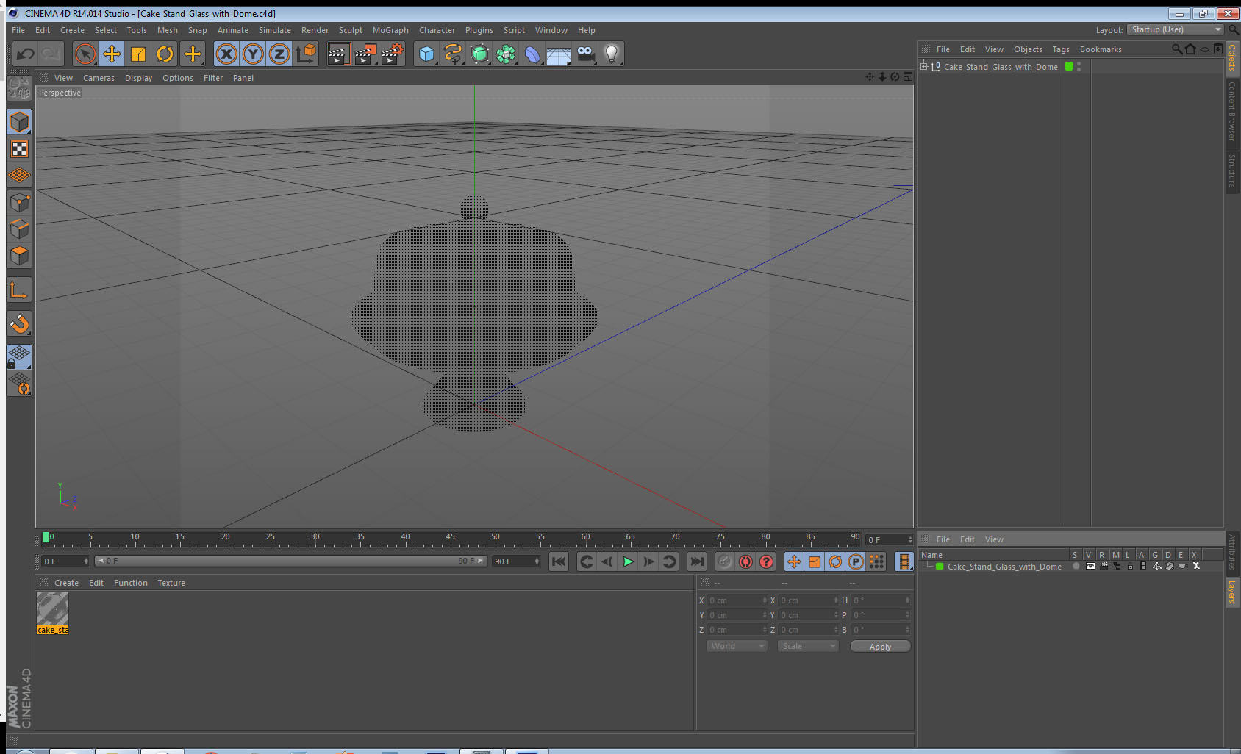Open the Material Manager Texture menu
The width and height of the screenshot is (1241, 754).
[171, 583]
